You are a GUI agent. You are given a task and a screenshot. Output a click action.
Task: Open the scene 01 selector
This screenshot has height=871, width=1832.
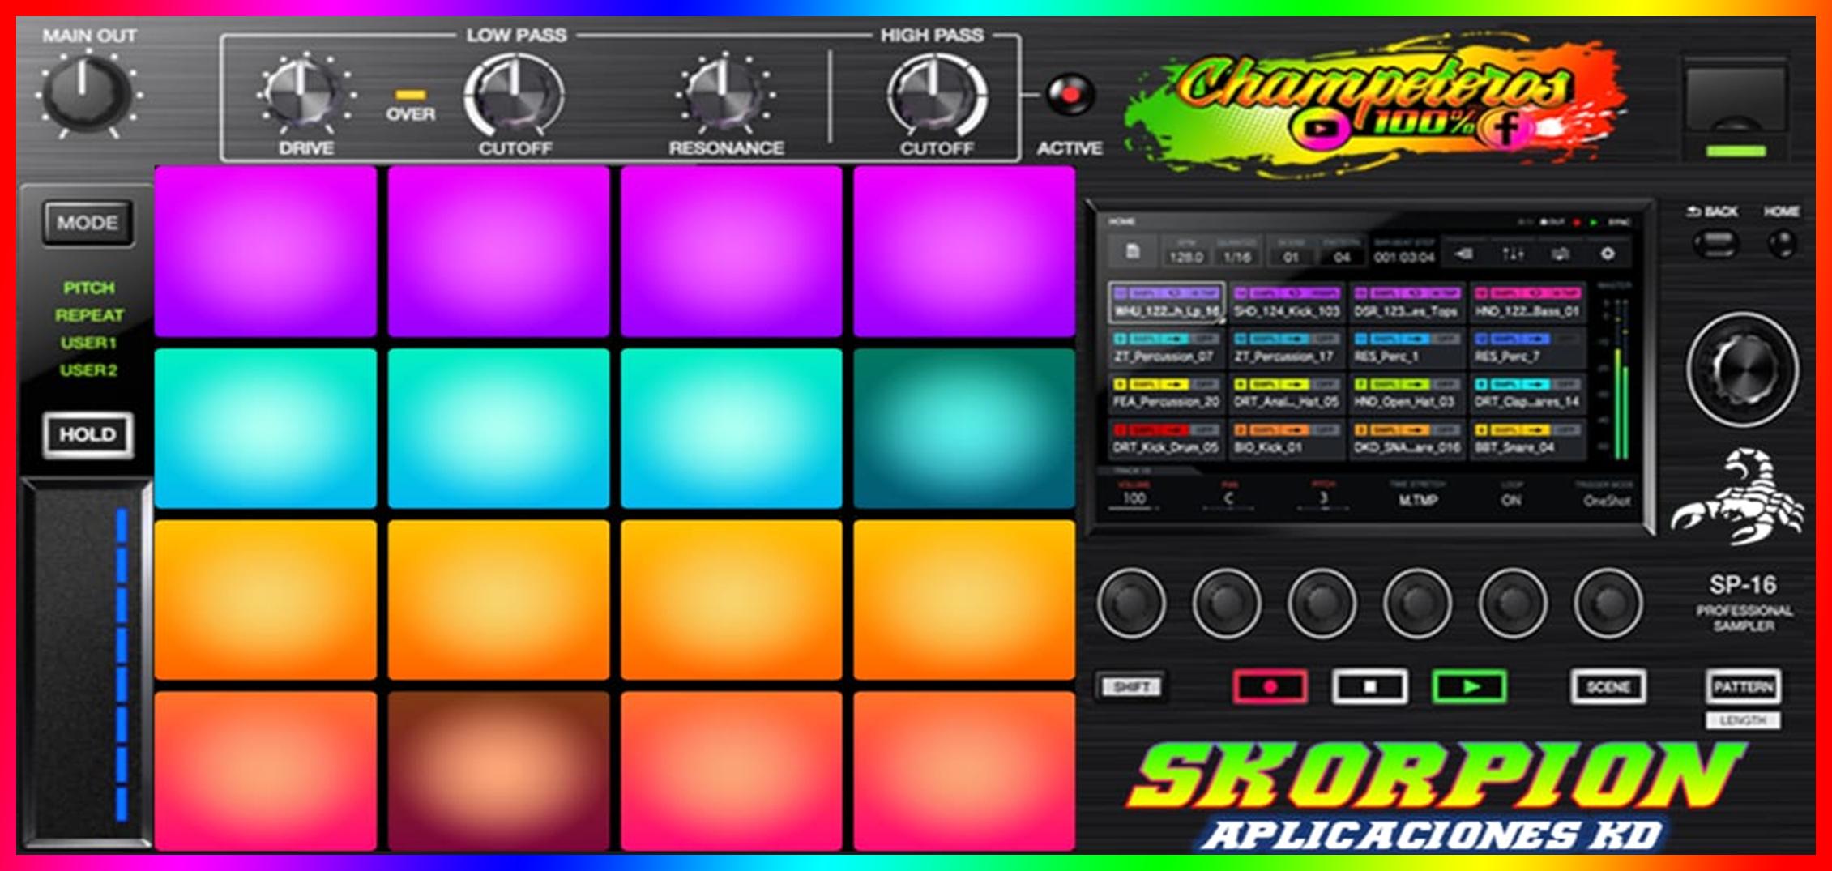point(1291,253)
